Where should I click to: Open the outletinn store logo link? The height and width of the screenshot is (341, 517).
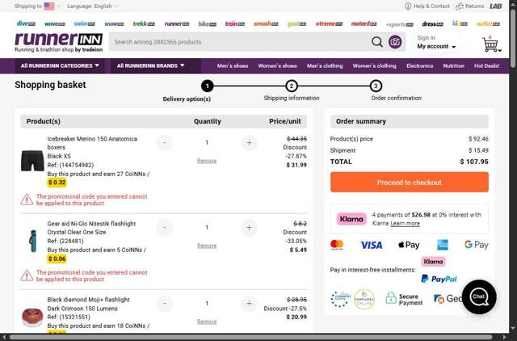pyautogui.click(x=488, y=23)
